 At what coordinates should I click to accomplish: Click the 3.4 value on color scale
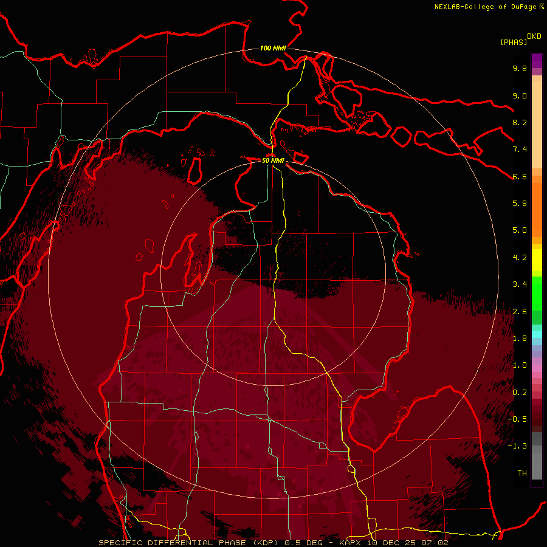(520, 284)
